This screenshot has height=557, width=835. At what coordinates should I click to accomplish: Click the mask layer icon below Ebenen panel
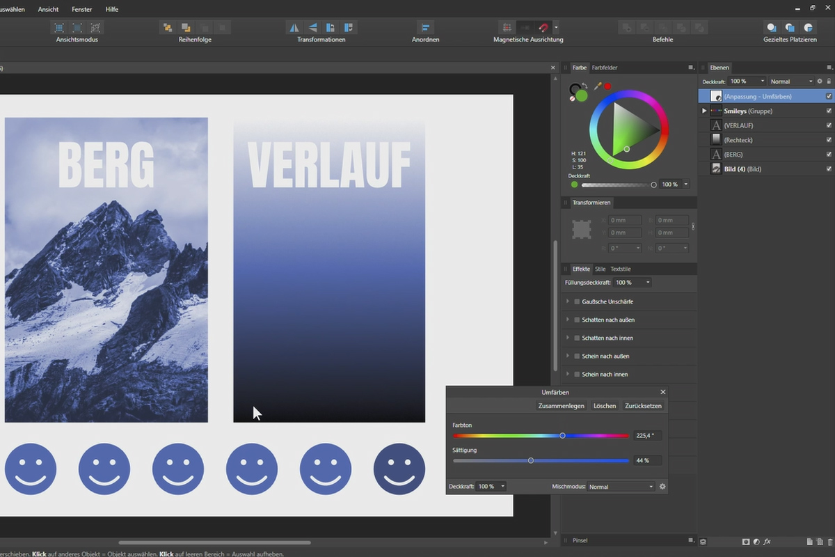pos(746,542)
